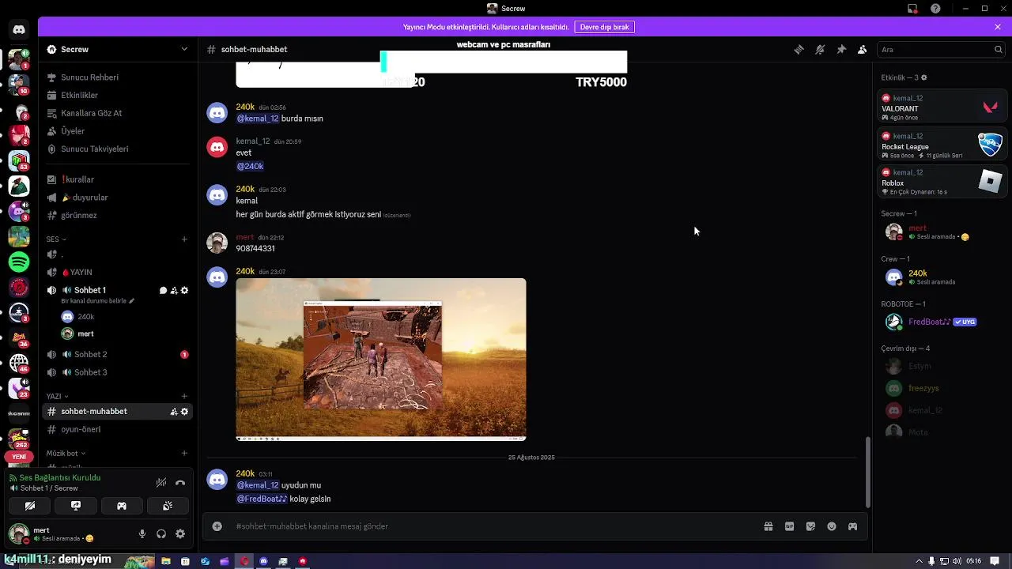Screen dimensions: 1012x569
Task: Open the Threads icon in channel header
Action: [799, 49]
